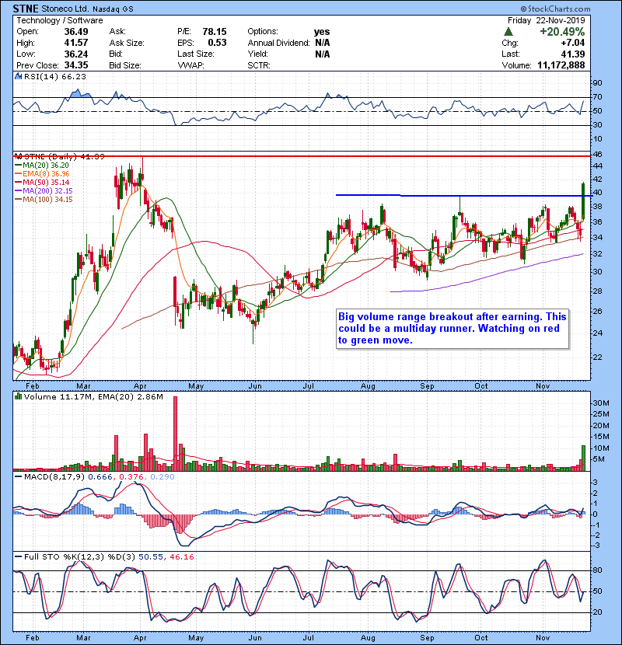622x645 pixels.
Task: Select the company name Stoneco Ltd.
Action: [65, 9]
